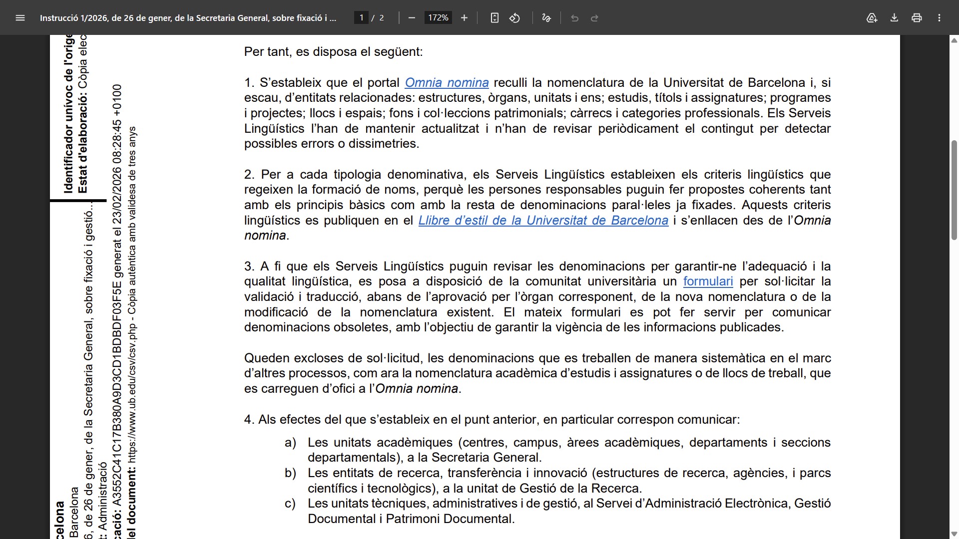Redo the last annotation
This screenshot has width=959, height=539.
click(594, 18)
